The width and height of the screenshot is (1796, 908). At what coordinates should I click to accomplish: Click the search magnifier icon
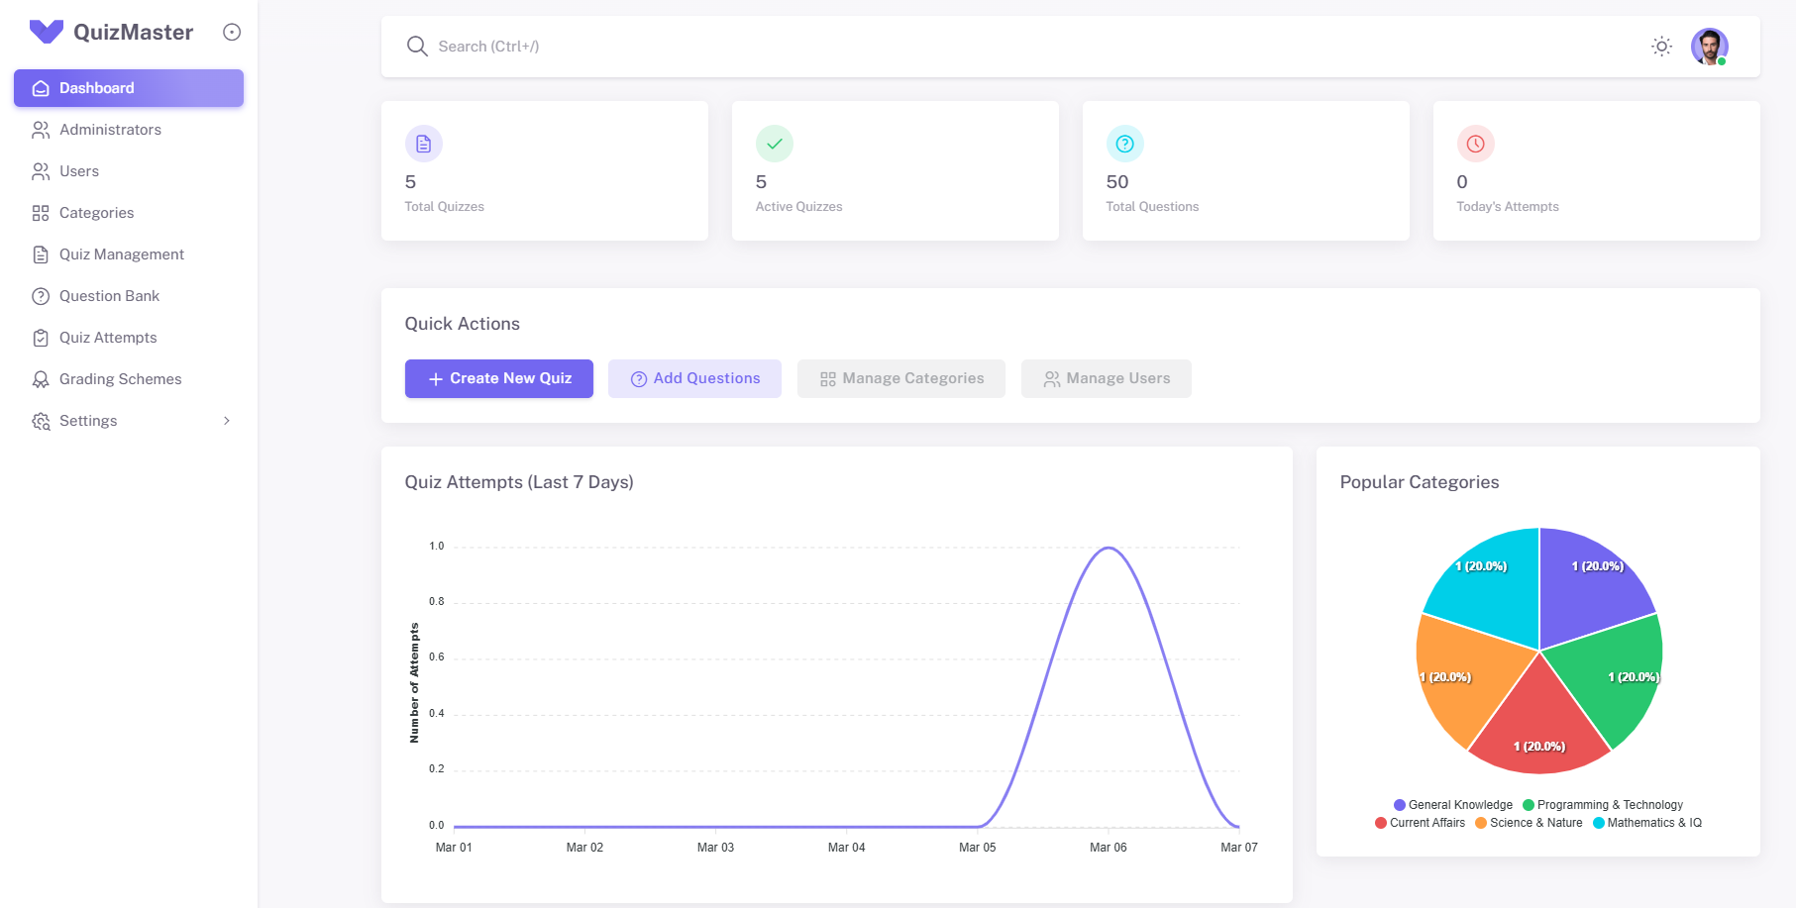[x=417, y=47]
